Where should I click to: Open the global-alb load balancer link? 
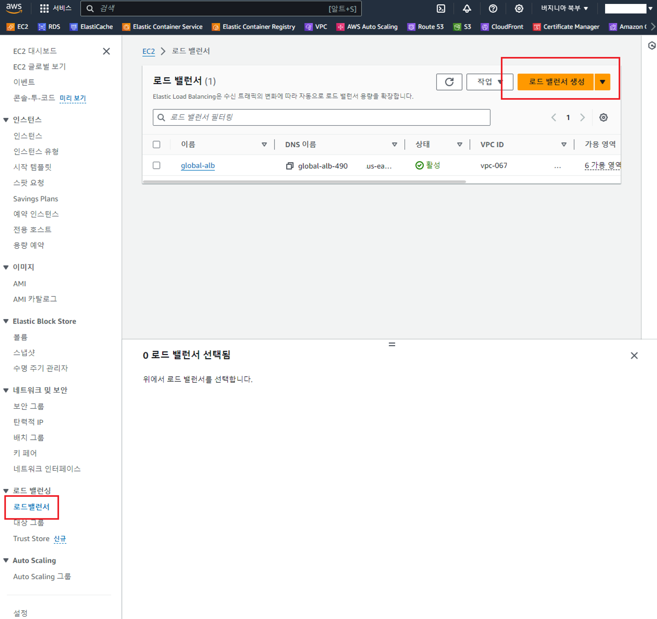pyautogui.click(x=198, y=166)
